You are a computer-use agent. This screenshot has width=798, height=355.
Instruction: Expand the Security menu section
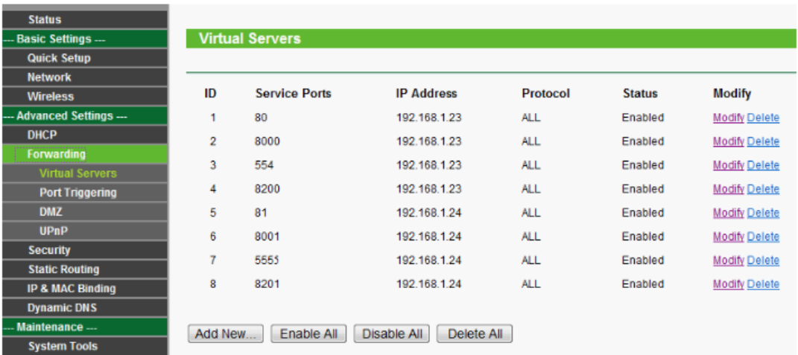(x=49, y=250)
